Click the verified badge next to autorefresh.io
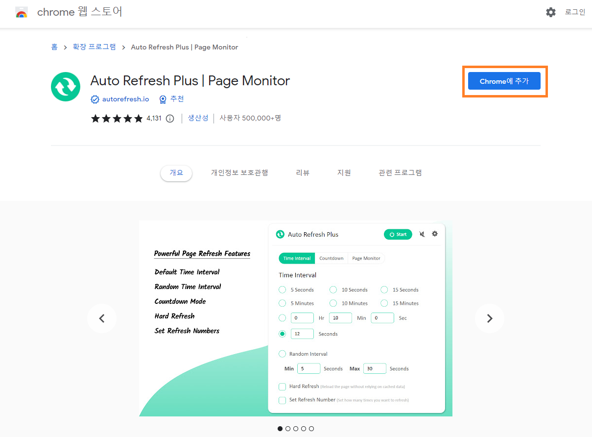The width and height of the screenshot is (592, 437). 95,99
